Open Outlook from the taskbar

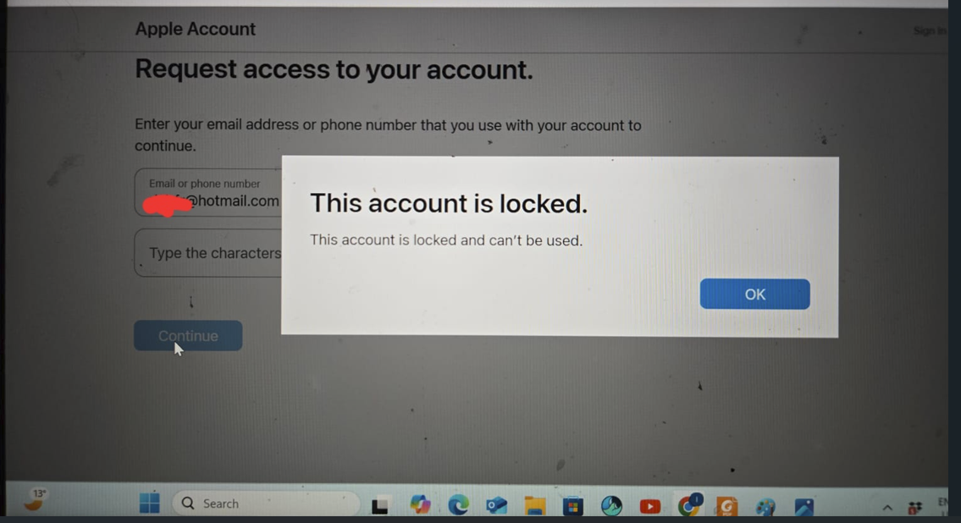pyautogui.click(x=496, y=506)
